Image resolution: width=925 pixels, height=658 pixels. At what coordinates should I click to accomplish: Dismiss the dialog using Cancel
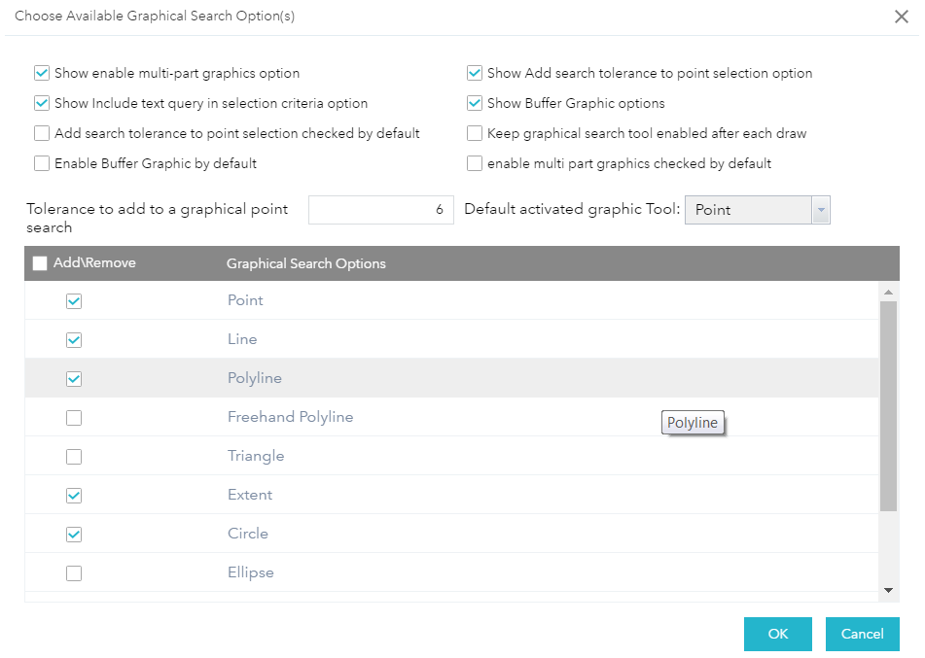click(x=862, y=634)
